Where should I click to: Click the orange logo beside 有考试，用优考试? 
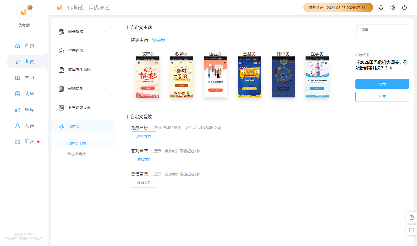[x=59, y=7]
